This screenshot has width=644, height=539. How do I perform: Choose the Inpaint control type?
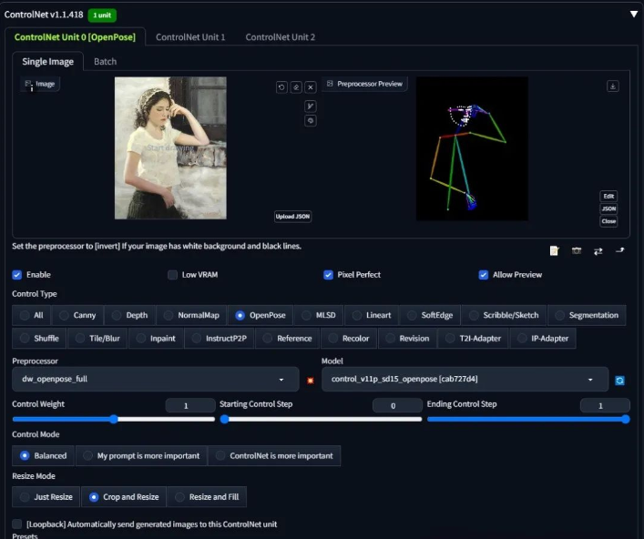[x=156, y=339]
